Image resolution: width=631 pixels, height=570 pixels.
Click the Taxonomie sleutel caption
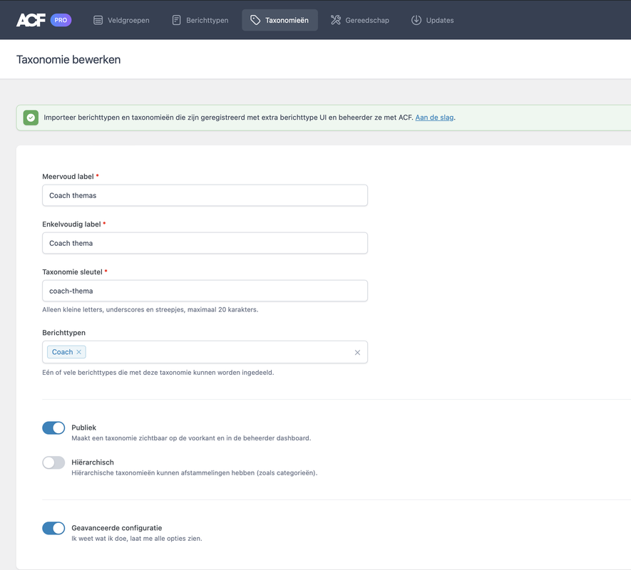click(x=73, y=272)
